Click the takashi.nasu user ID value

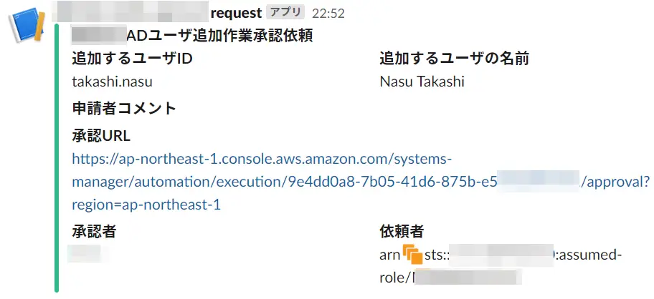(112, 82)
